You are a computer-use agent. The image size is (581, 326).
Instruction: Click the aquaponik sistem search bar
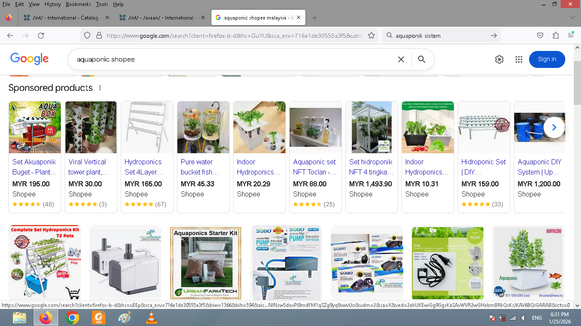pyautogui.click(x=440, y=36)
